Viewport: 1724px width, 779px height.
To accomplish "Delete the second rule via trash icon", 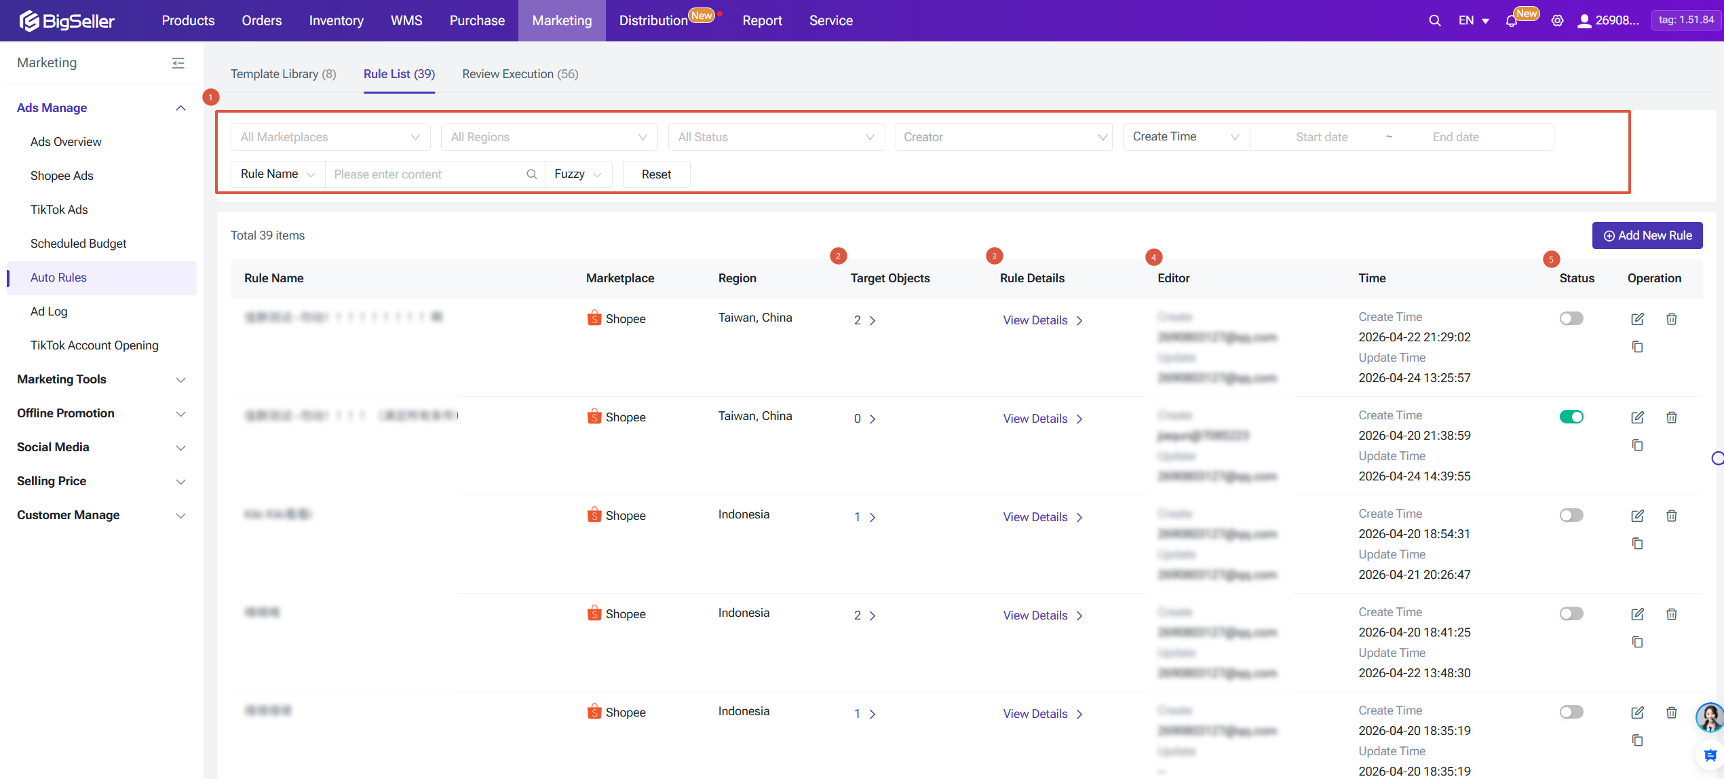I will pyautogui.click(x=1671, y=417).
